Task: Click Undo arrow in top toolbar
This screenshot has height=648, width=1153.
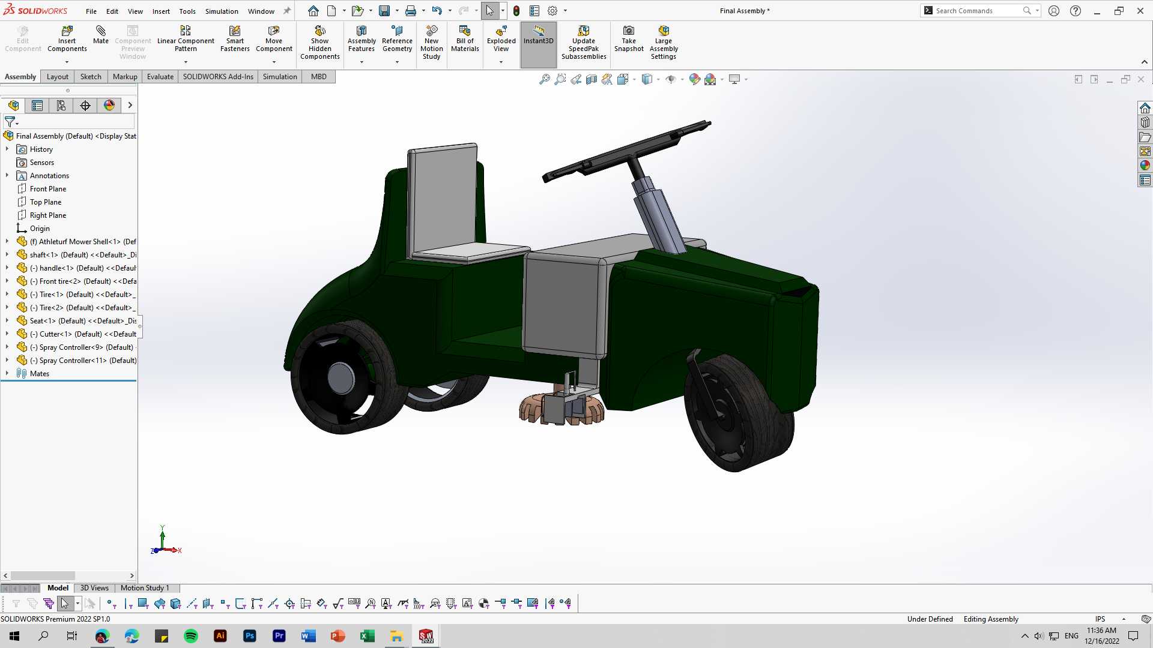Action: (437, 11)
